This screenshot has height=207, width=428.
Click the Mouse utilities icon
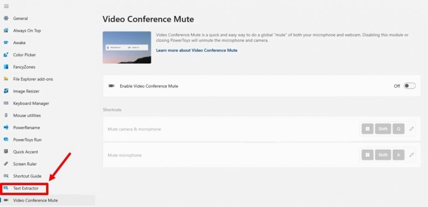point(6,115)
